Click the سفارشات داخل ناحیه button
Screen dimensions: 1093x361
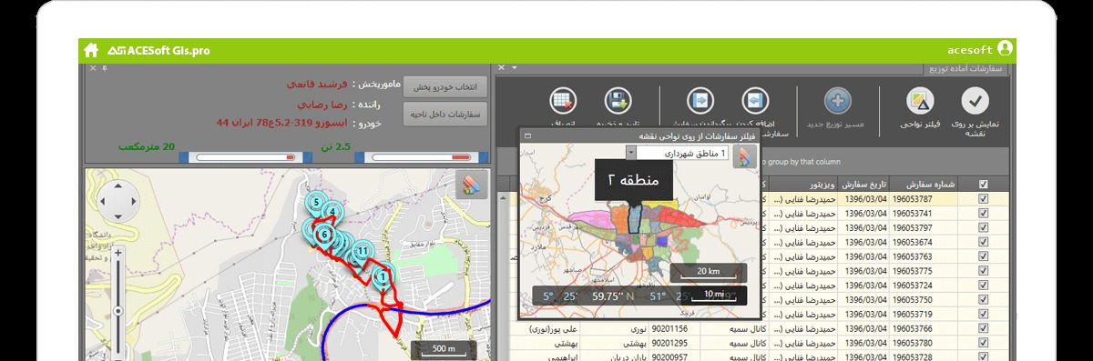[446, 114]
